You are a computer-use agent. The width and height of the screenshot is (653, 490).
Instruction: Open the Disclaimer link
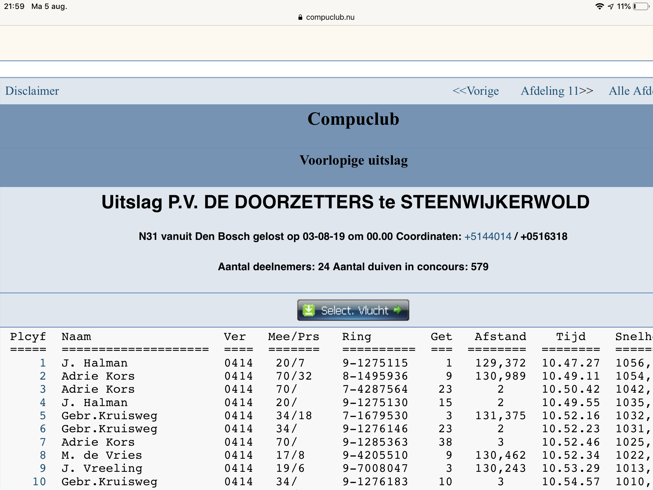click(32, 91)
